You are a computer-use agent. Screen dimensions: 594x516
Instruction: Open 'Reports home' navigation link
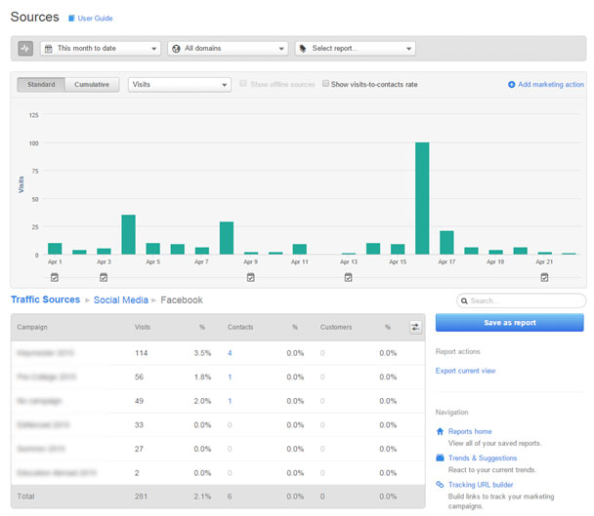pyautogui.click(x=470, y=431)
